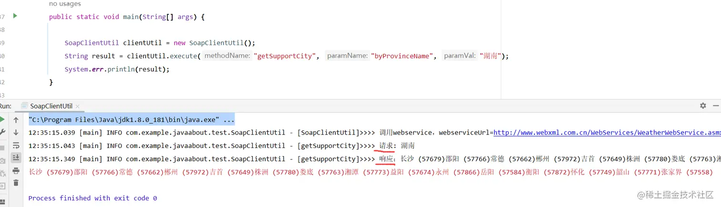Print the console output with the printer icon

pyautogui.click(x=16, y=170)
